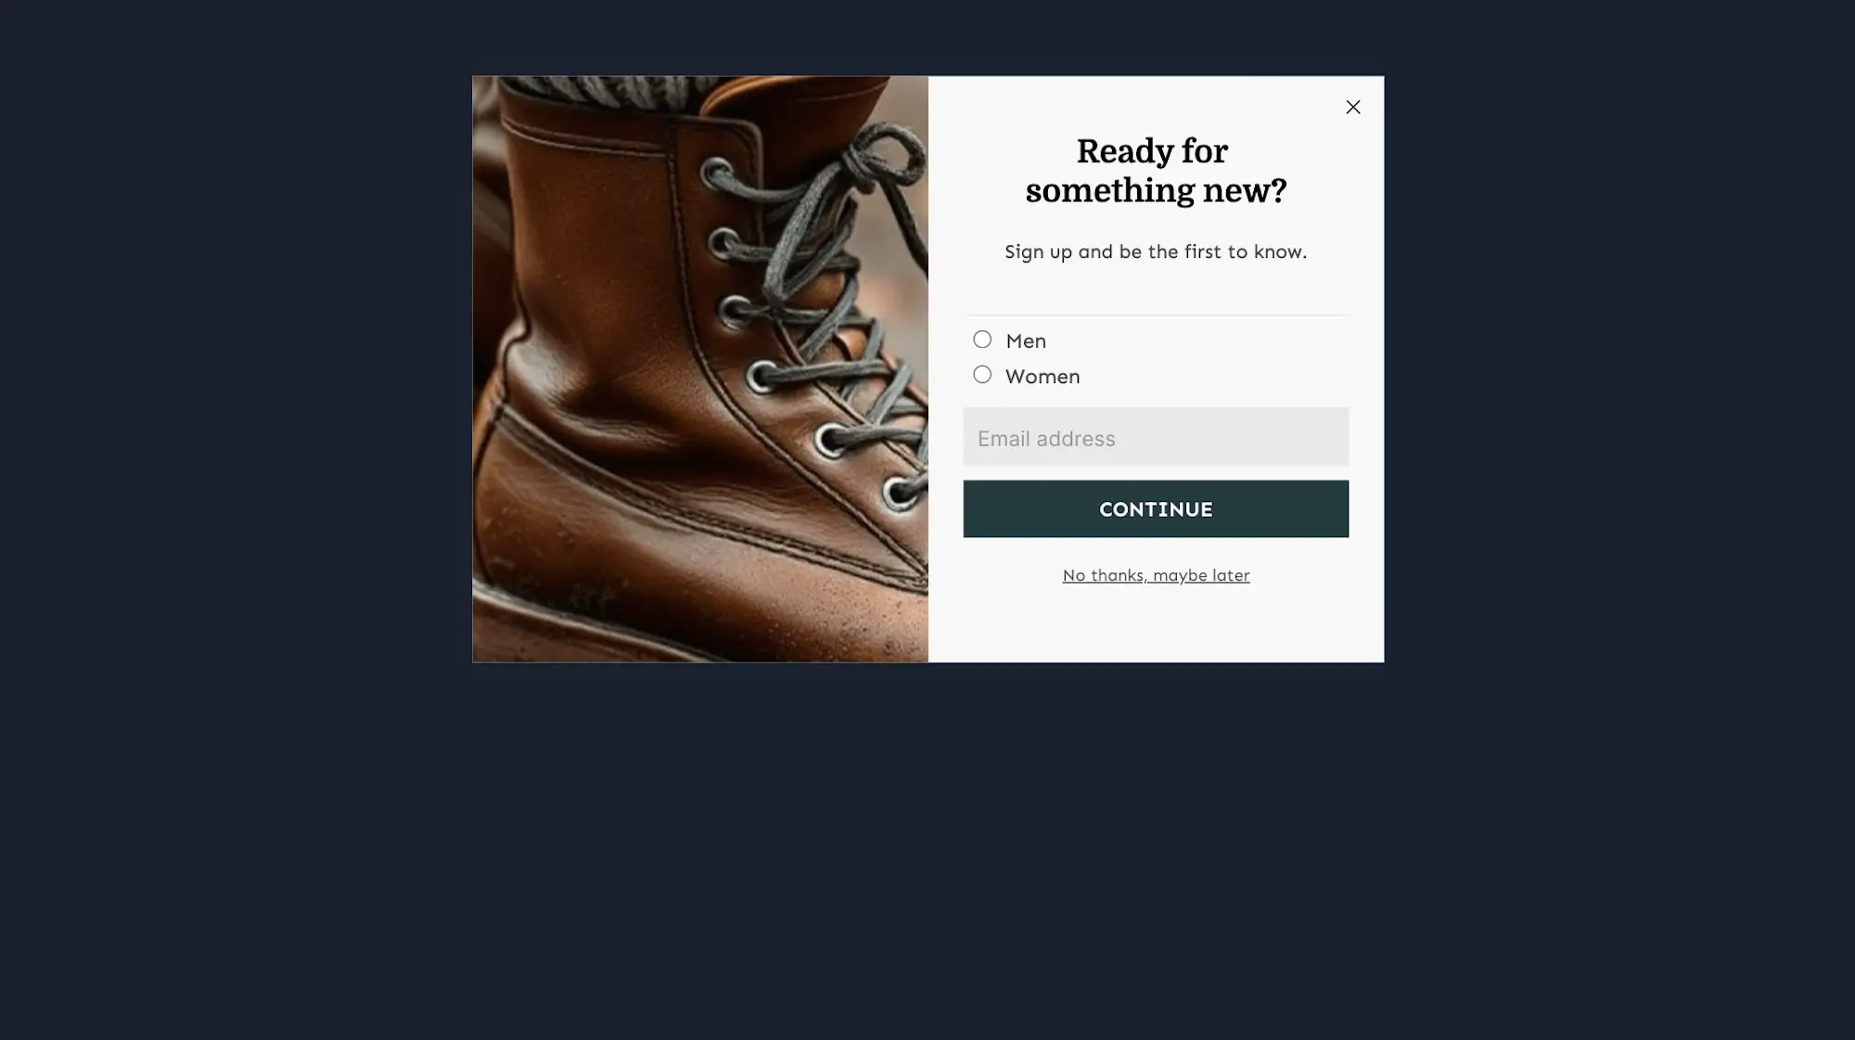Click the "Sign up and be the first to know." text

pyautogui.click(x=1156, y=252)
